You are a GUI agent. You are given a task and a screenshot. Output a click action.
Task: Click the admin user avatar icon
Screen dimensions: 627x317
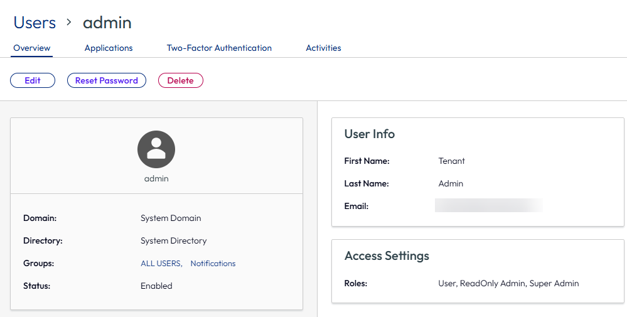pyautogui.click(x=156, y=149)
